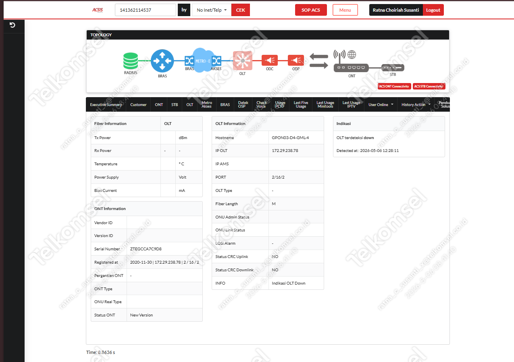This screenshot has height=362, width=514.
Task: Click the RADIUS database icon in topology
Action: (130, 61)
